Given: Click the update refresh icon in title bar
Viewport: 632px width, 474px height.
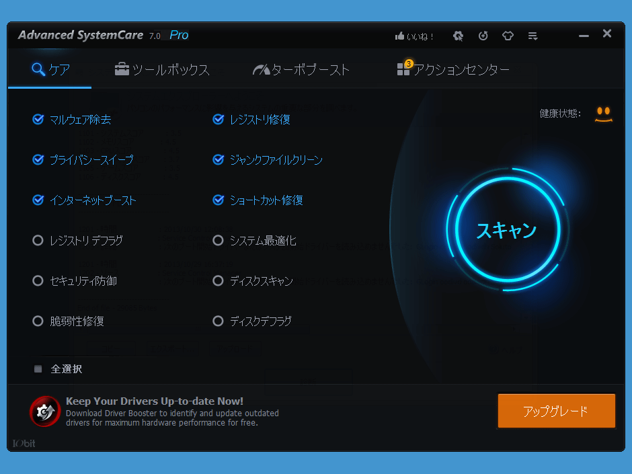Looking at the screenshot, I should tap(483, 36).
